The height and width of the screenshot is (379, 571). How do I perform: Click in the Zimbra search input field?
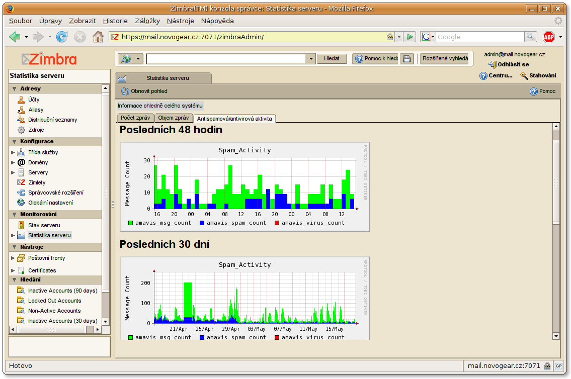tap(226, 59)
